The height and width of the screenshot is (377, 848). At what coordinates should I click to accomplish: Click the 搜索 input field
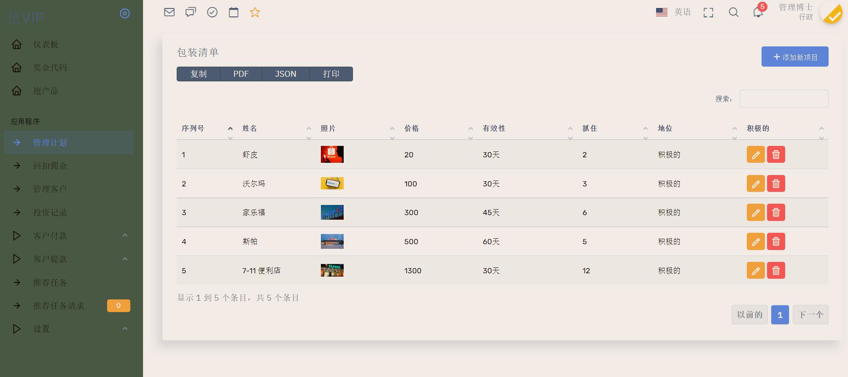[x=783, y=99]
